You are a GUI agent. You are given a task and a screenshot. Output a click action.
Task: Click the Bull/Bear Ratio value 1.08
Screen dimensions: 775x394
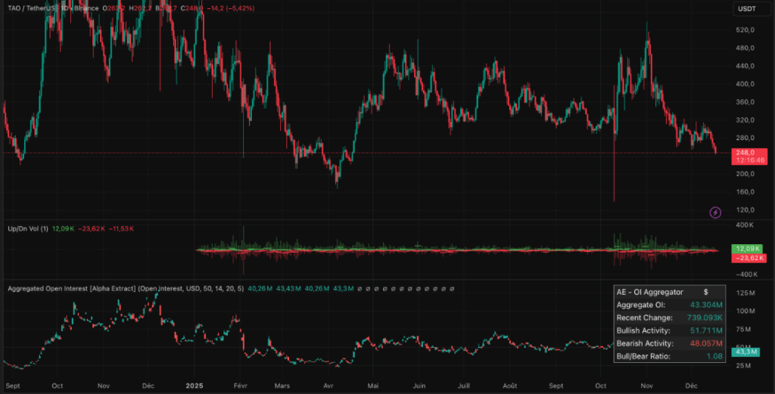click(x=714, y=356)
